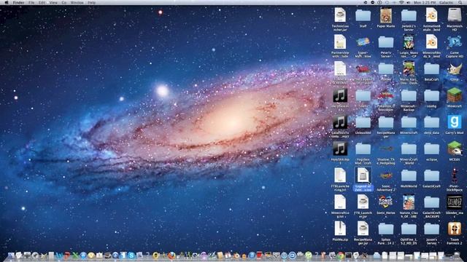Open the MultiWorld folder
The image size is (467, 262).
[409, 175]
